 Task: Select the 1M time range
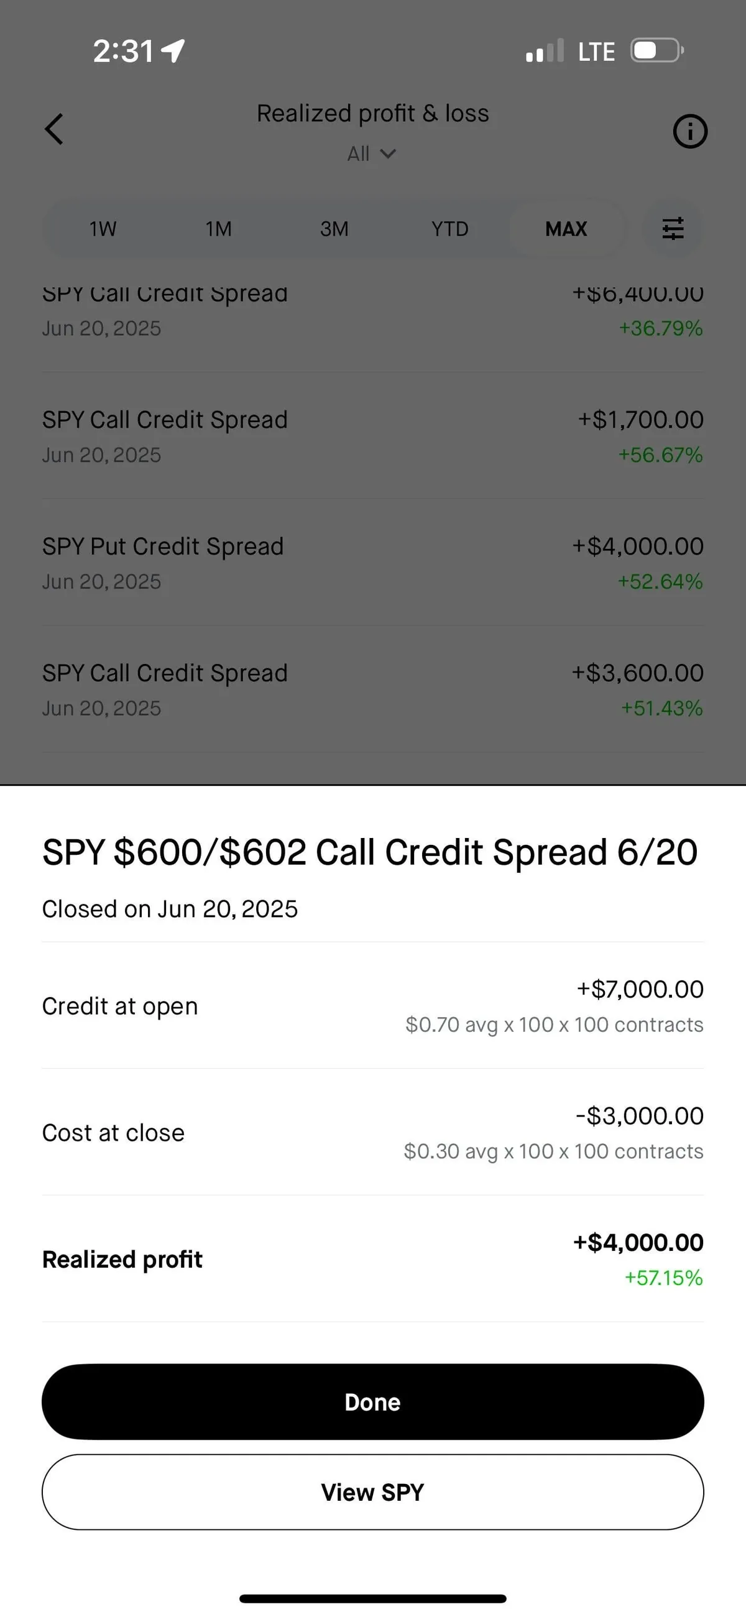(x=219, y=229)
